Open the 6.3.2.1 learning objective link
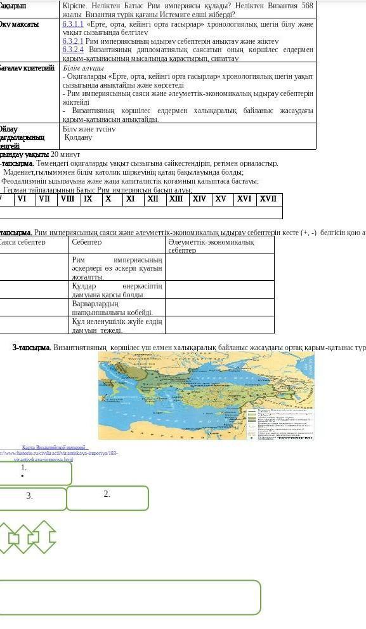This screenshot has width=366, height=629. click(73, 41)
